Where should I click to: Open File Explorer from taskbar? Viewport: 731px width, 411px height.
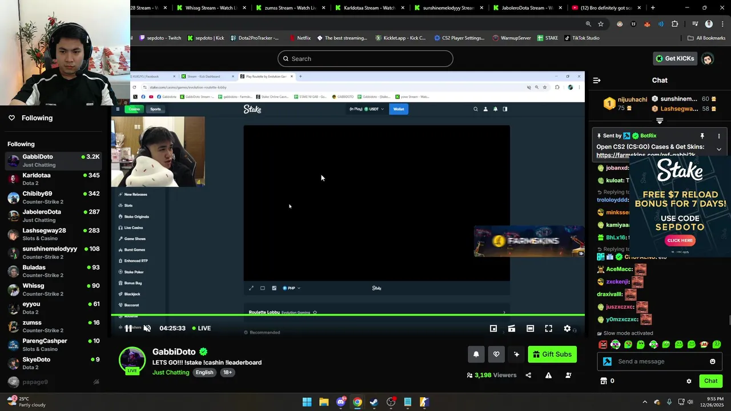click(x=324, y=402)
